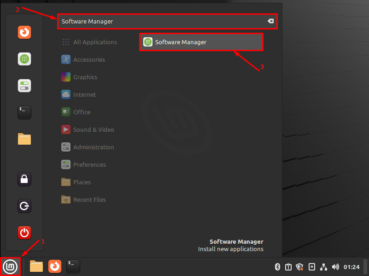369x276 pixels.
Task: Click the taskbar clock showing 01:24
Action: (351, 266)
